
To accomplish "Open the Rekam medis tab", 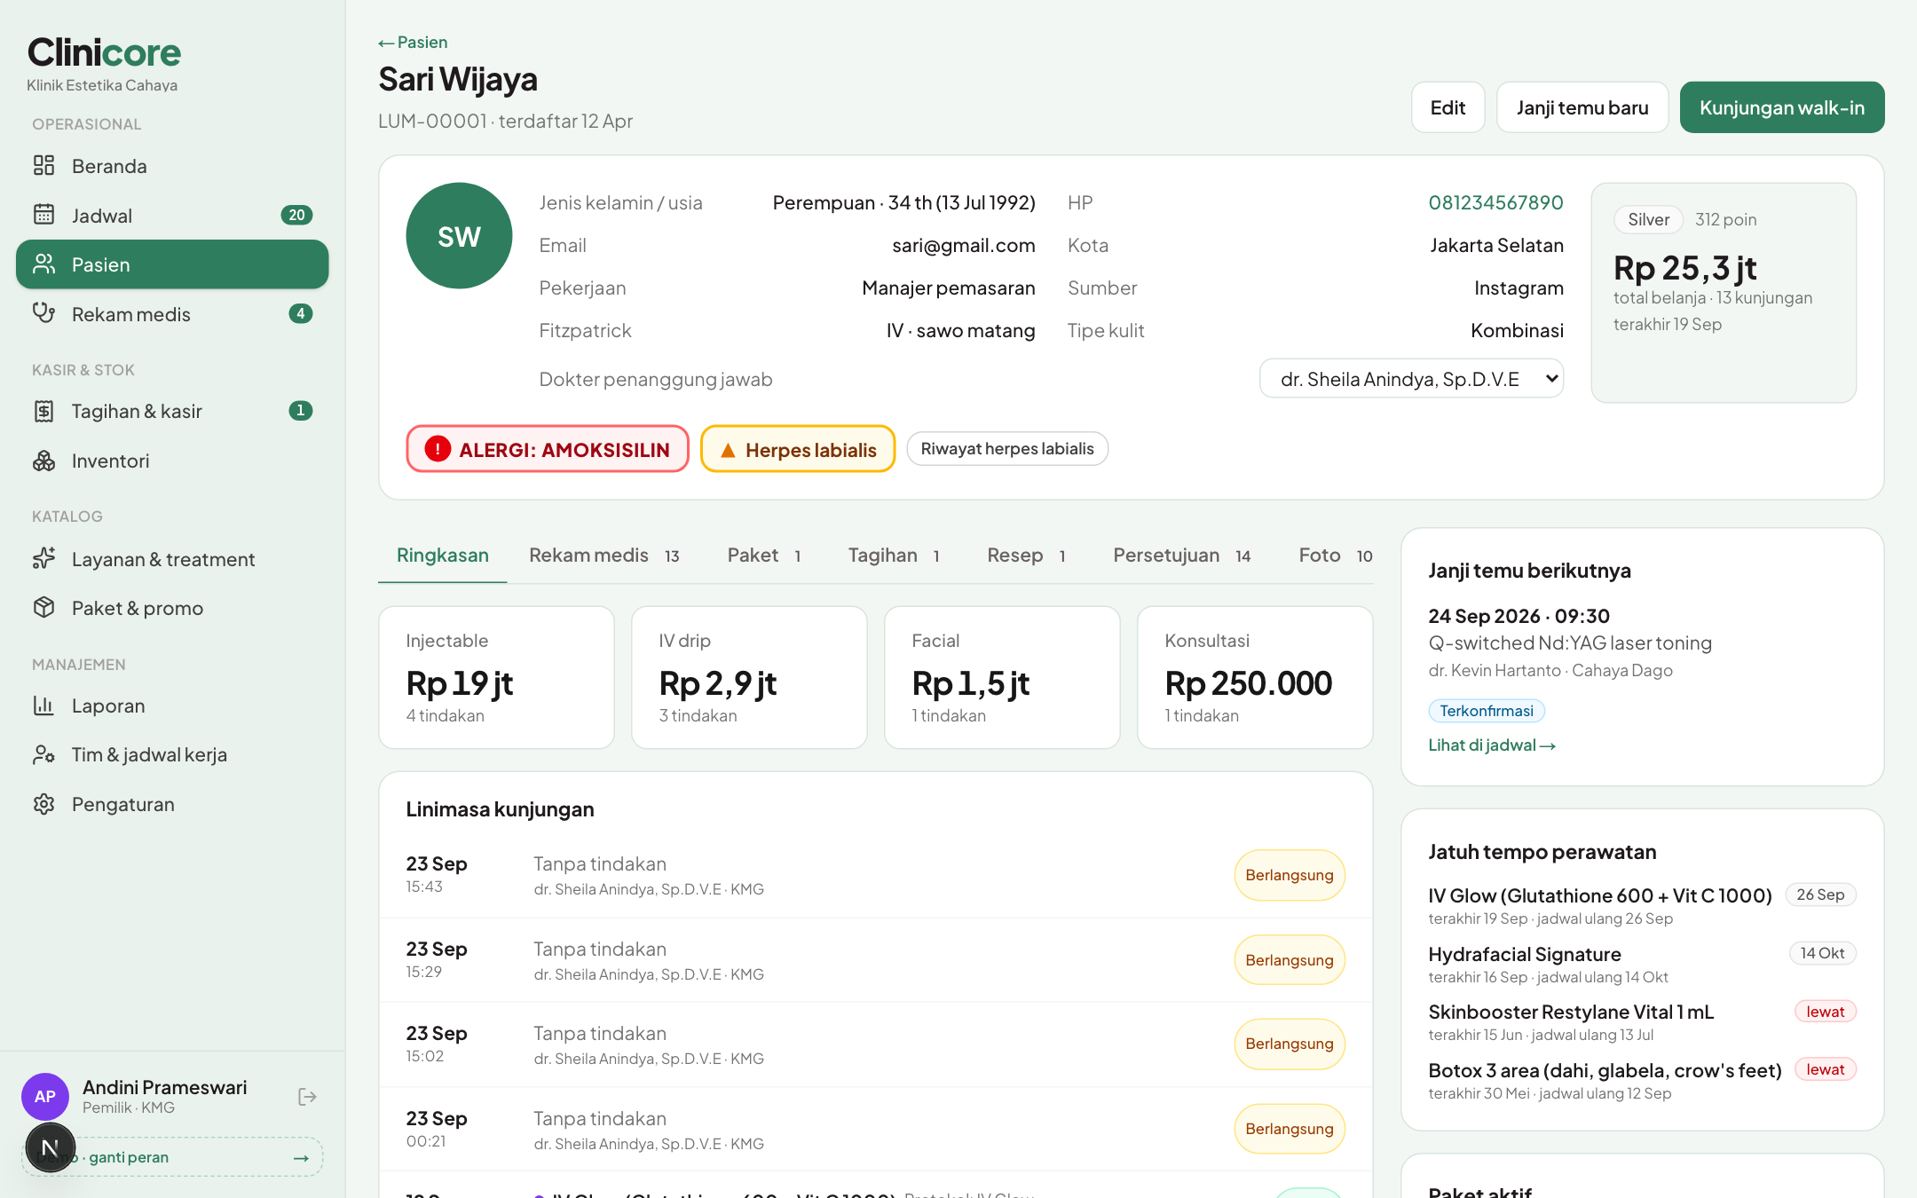I will 603,556.
